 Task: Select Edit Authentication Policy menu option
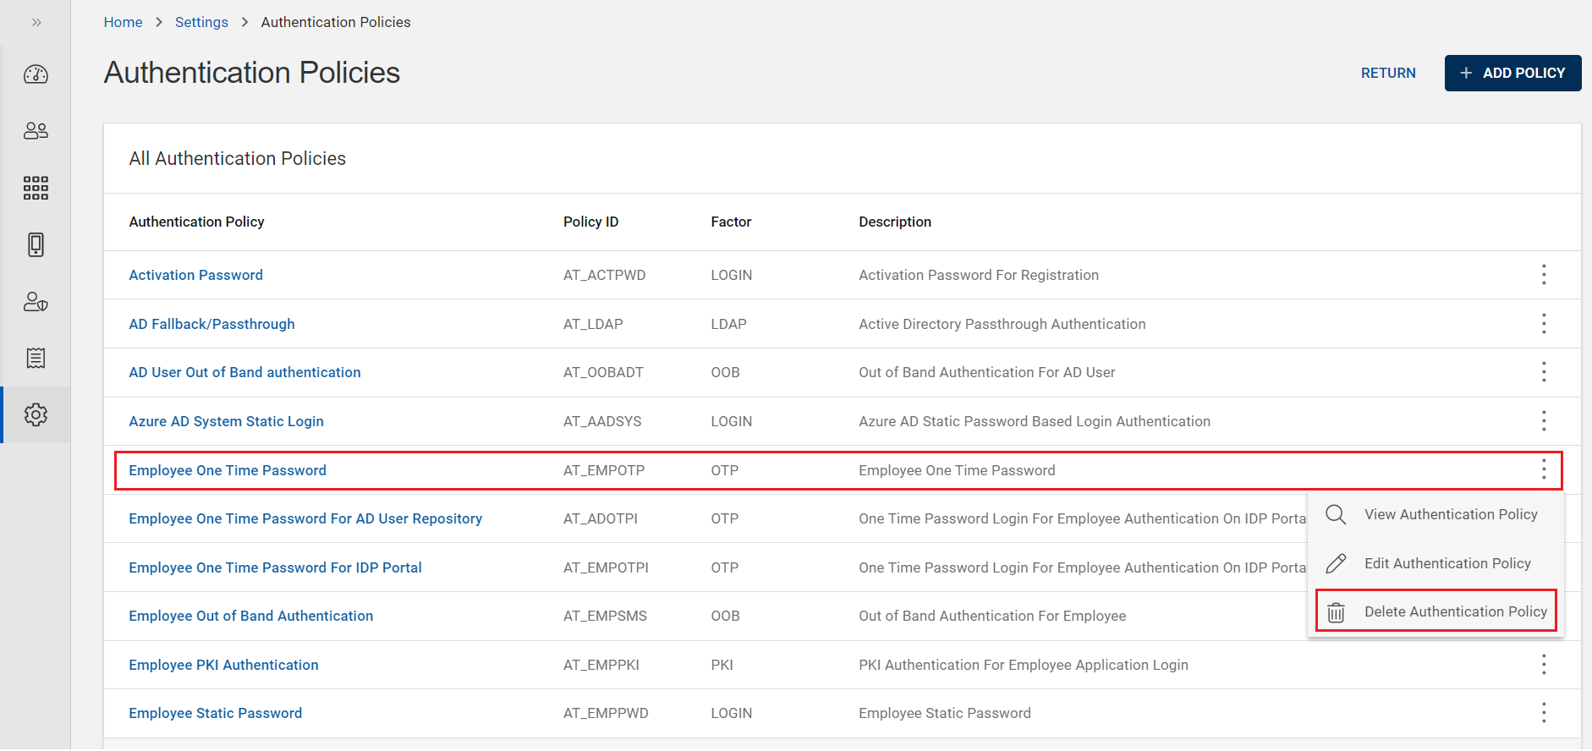1447,563
